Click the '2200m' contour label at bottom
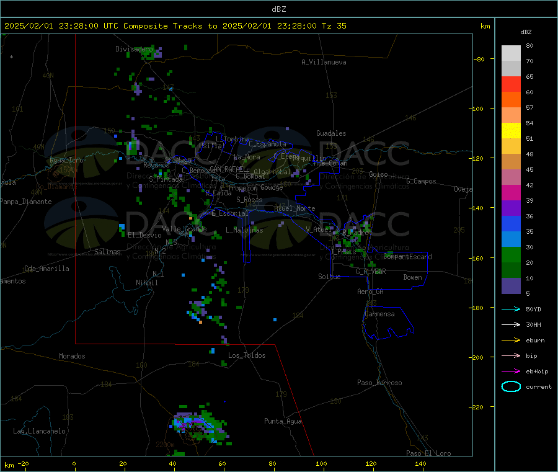Image resolution: width=558 pixels, height=472 pixels. [165, 445]
